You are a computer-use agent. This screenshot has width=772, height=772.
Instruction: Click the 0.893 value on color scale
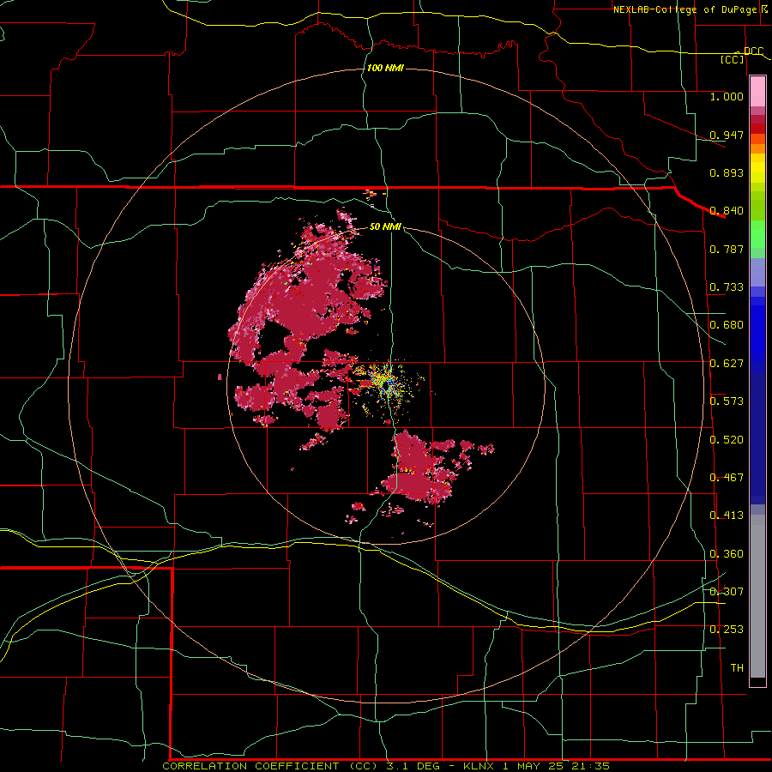tap(727, 172)
